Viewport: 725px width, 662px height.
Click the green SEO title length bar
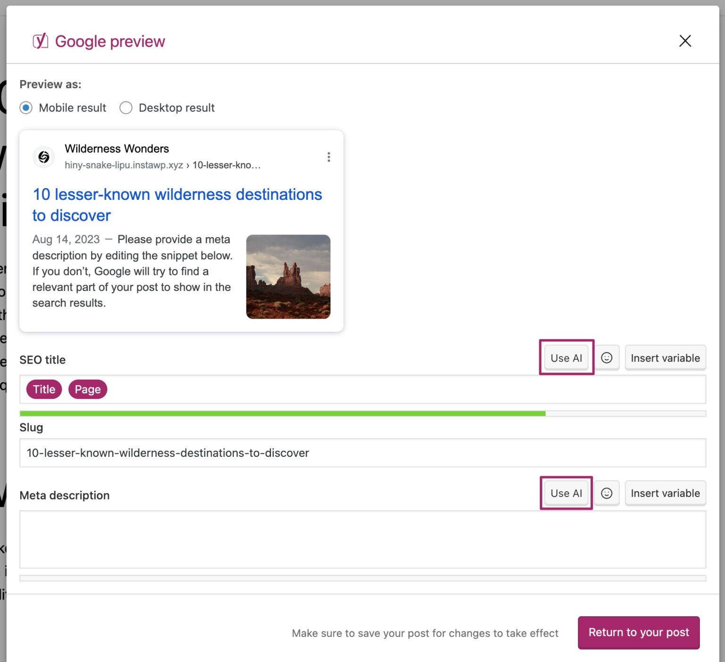point(282,413)
